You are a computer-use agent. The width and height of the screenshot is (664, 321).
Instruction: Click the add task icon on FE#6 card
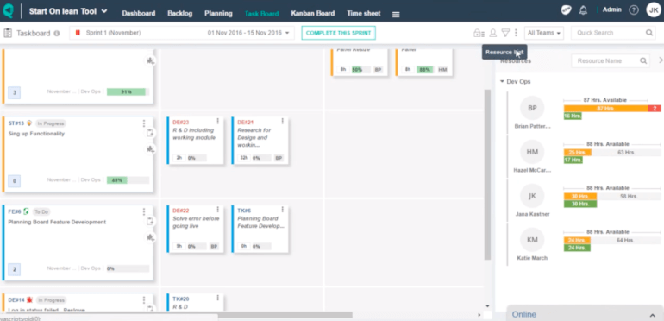coord(149,222)
